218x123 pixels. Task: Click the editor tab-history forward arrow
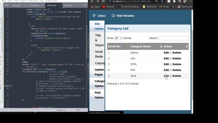(x=8, y=5)
